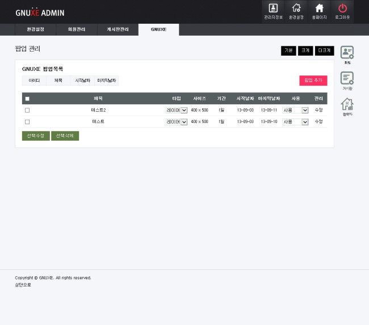Click the 접속자 house icon in sidebar
This screenshot has height=325, width=369.
tap(347, 105)
